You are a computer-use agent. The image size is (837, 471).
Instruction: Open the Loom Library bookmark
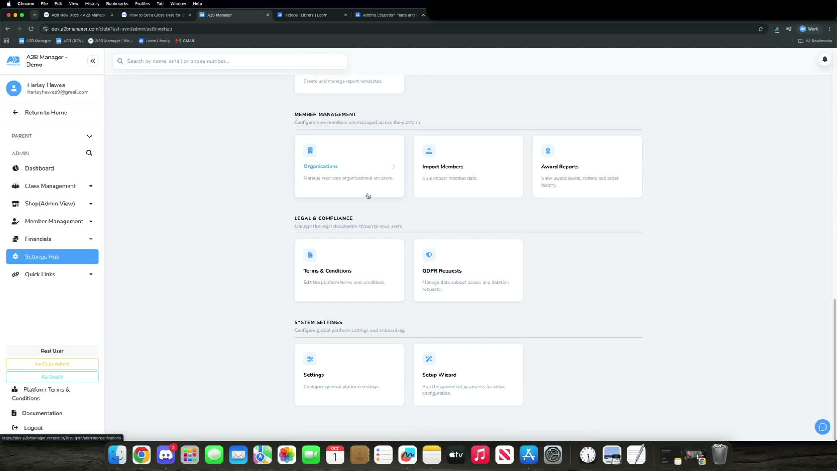pos(154,41)
